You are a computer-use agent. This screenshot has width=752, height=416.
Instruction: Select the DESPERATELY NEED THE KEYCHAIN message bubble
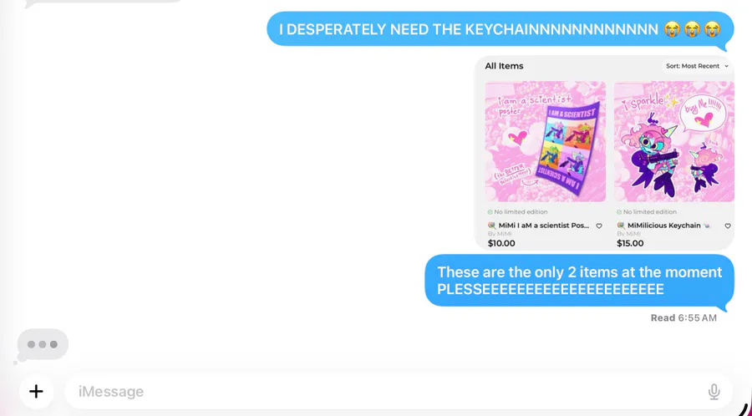[x=500, y=29]
